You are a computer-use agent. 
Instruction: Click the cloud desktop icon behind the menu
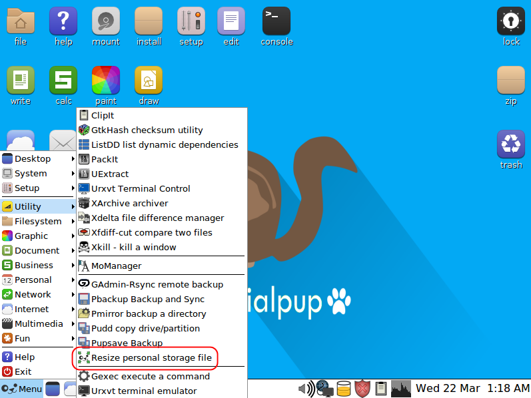click(x=21, y=140)
